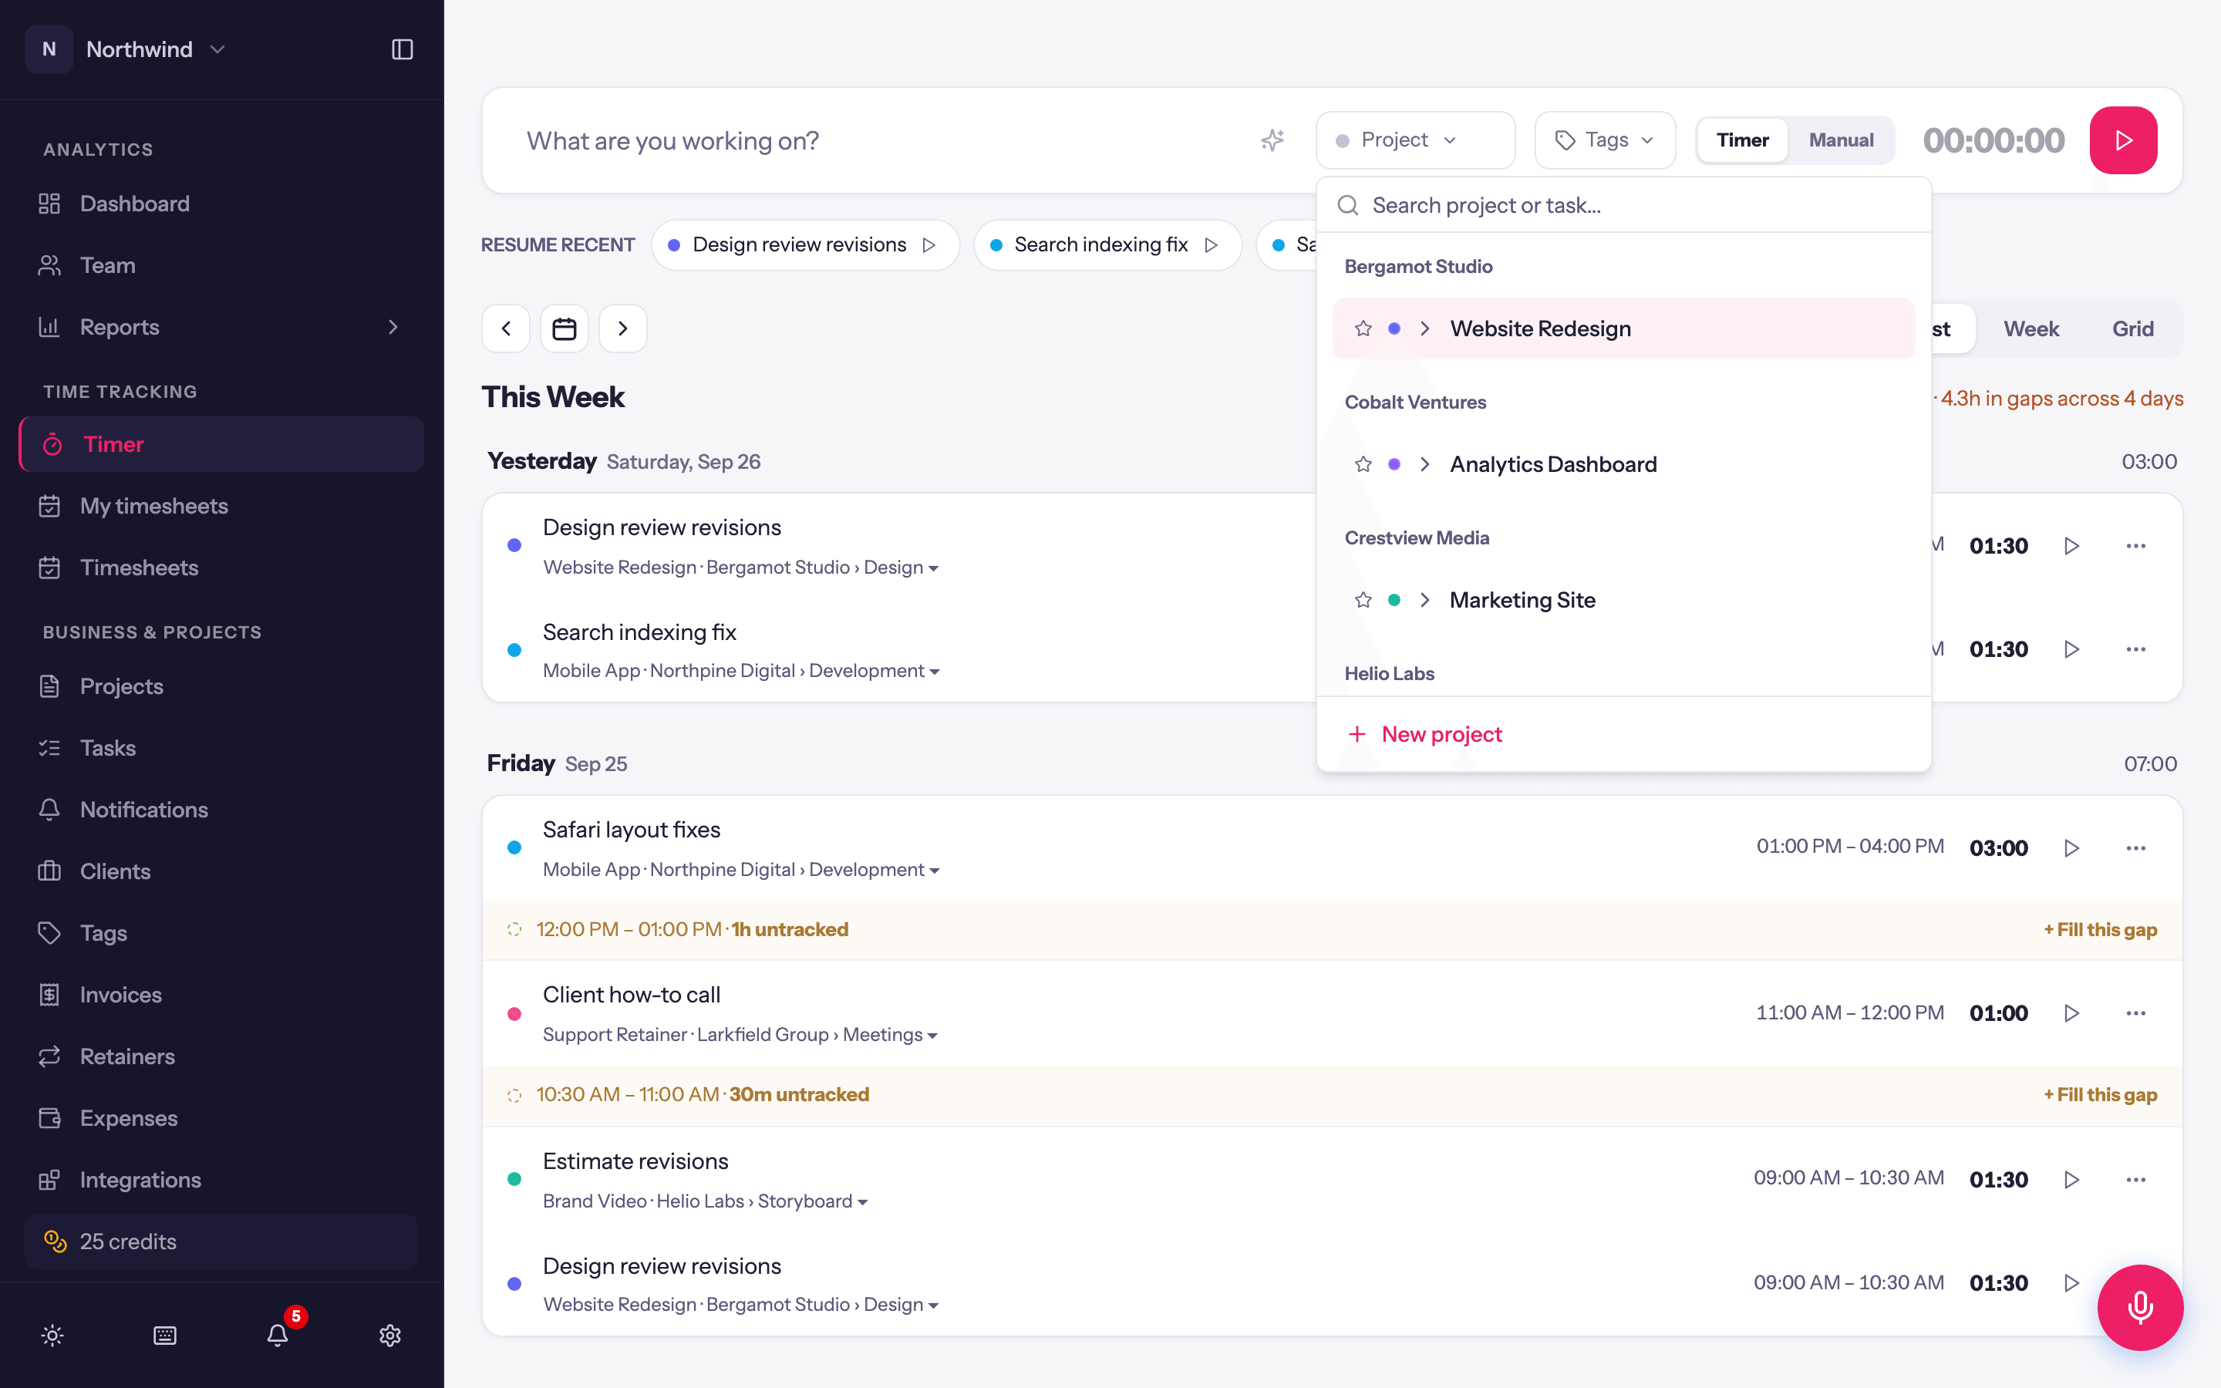Resume Search indexing fix recent chip
Viewport: 2221px width, 1388px height.
1107,245
